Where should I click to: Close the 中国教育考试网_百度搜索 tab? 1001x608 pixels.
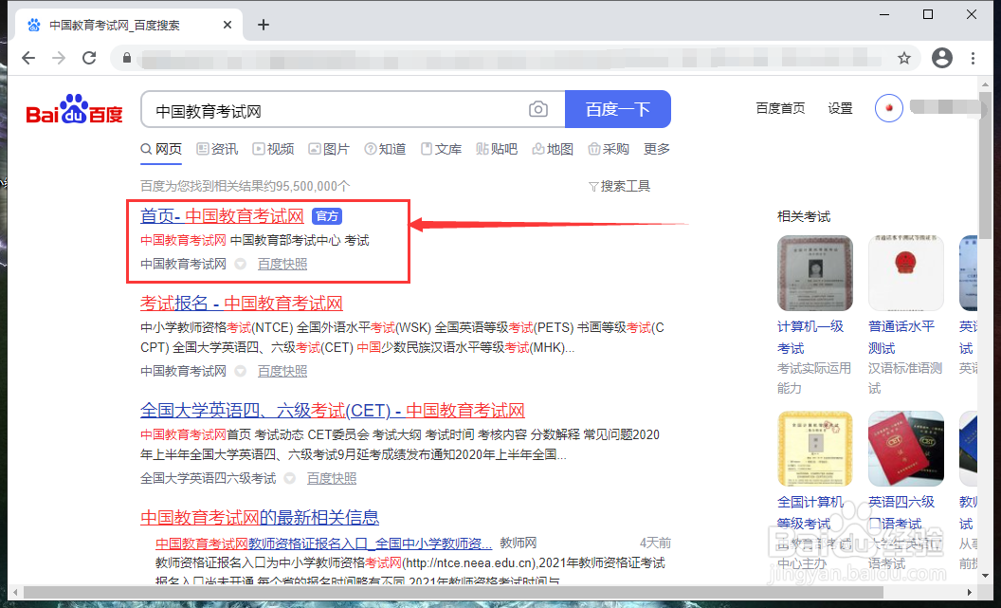click(x=227, y=25)
